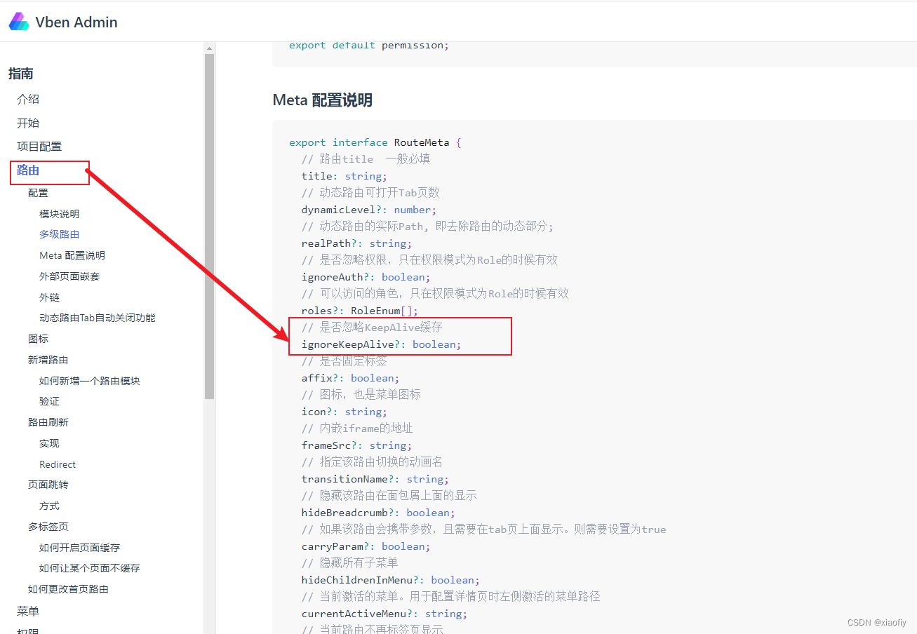The height and width of the screenshot is (634, 917).
Task: Click the 'carryParam?: boolean;' code line
Action: (x=366, y=546)
